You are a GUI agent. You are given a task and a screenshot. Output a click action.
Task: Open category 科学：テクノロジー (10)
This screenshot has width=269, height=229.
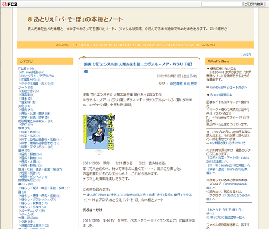[x=37, y=147]
